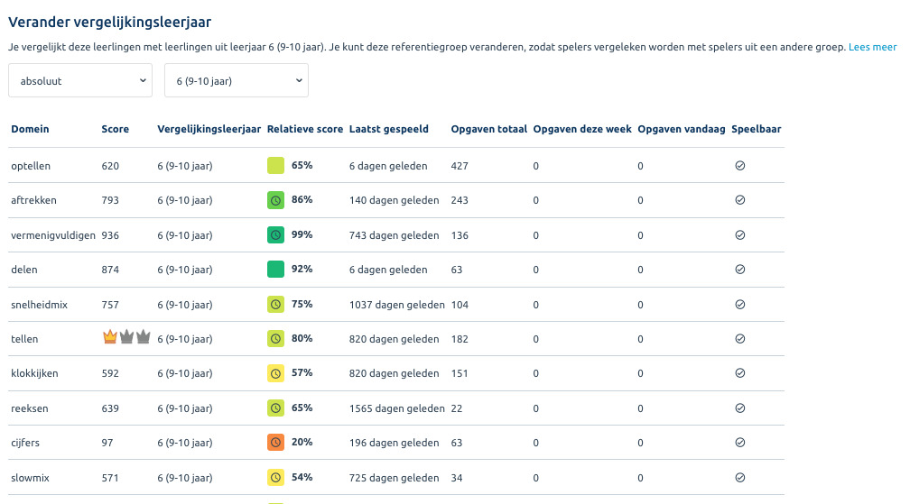Click the clock icon in reeksen row
Viewport: 910px width, 504px height.
click(x=275, y=408)
